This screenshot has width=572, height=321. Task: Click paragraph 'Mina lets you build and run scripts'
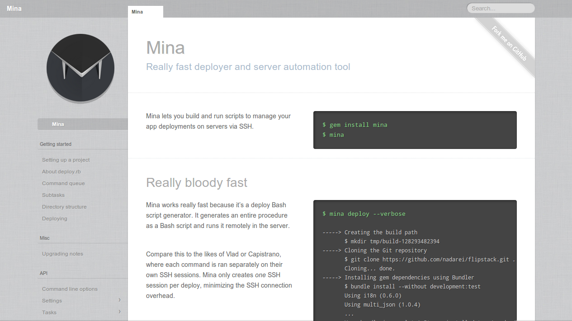(x=218, y=121)
